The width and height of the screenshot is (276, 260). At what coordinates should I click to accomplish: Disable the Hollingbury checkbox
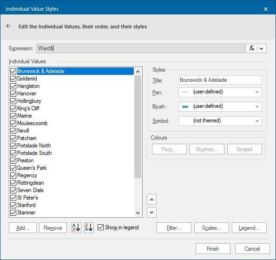click(13, 101)
